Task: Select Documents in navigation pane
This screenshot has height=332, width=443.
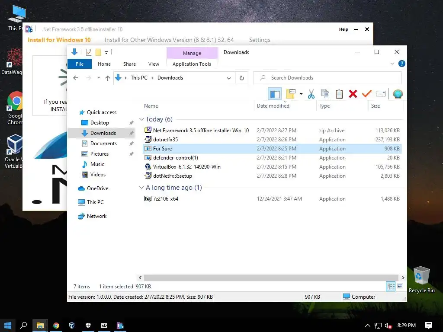Action: [103, 144]
